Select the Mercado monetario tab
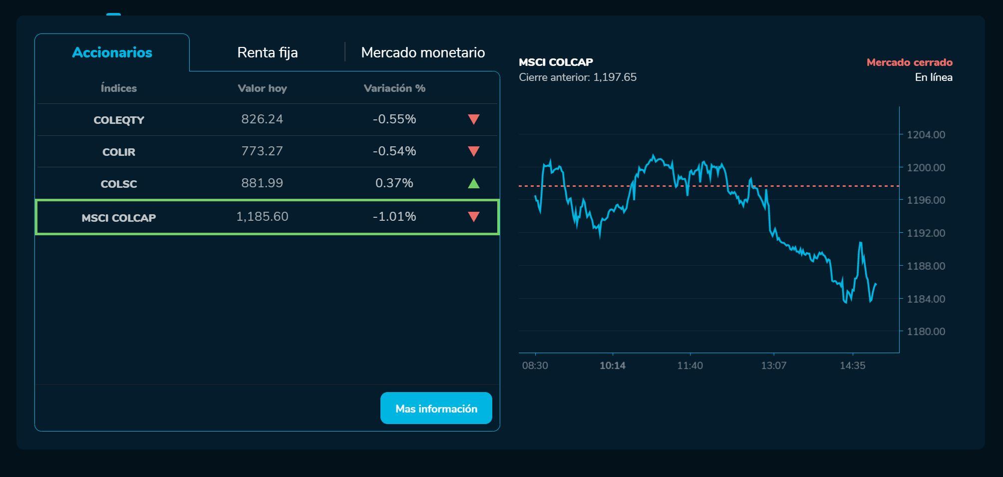Viewport: 1003px width, 477px height. (x=422, y=52)
